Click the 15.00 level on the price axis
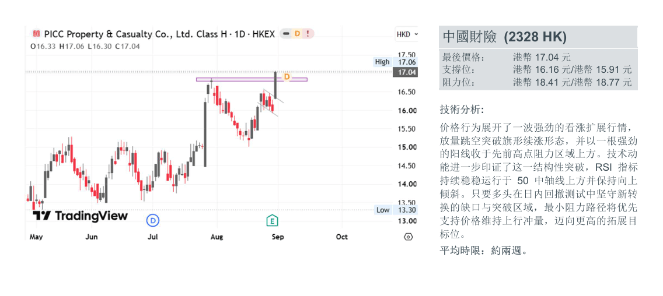Image resolution: width=663 pixels, height=296 pixels. click(406, 147)
